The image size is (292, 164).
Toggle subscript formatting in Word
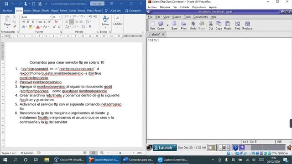[45, 22]
